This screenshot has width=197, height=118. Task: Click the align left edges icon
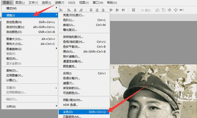[x=69, y=10]
